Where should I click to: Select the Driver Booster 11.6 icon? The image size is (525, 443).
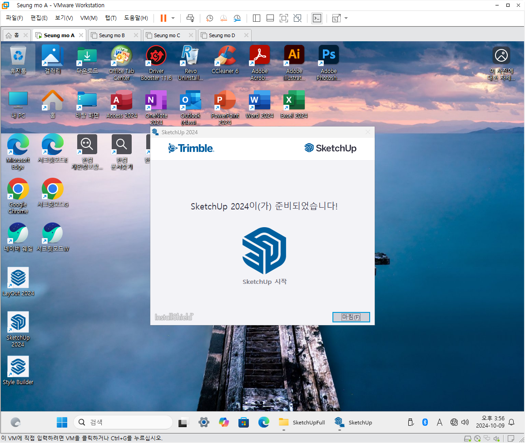click(156, 63)
